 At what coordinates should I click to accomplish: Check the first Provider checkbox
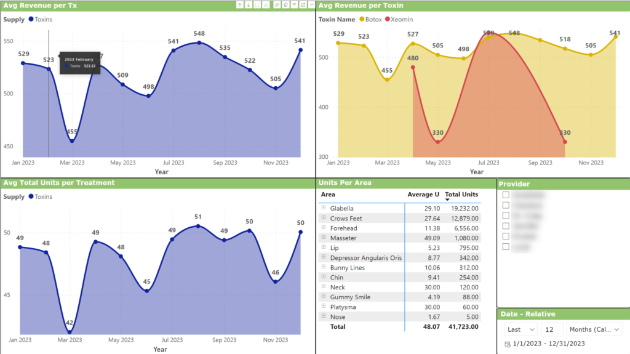[x=506, y=195]
